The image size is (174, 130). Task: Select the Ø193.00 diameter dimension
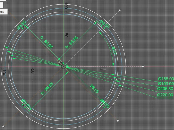166,84
